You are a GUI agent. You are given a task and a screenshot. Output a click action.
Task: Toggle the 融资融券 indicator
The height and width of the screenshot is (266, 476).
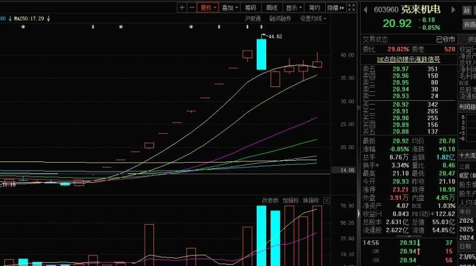[x=280, y=19]
